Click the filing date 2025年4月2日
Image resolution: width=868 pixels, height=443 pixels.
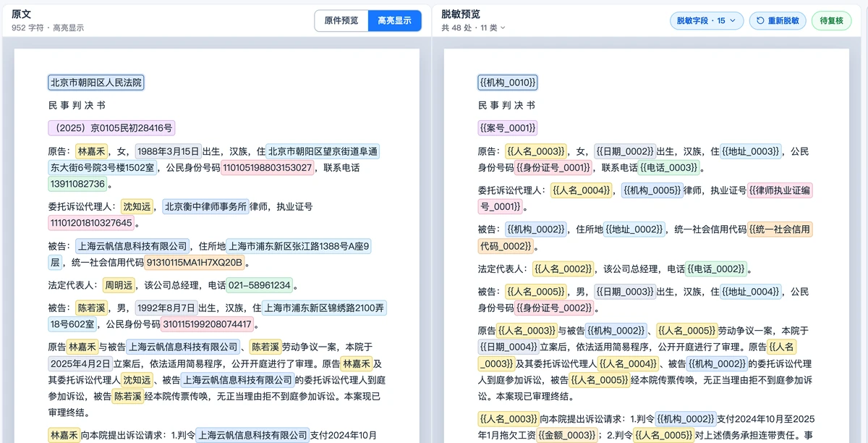(80, 363)
